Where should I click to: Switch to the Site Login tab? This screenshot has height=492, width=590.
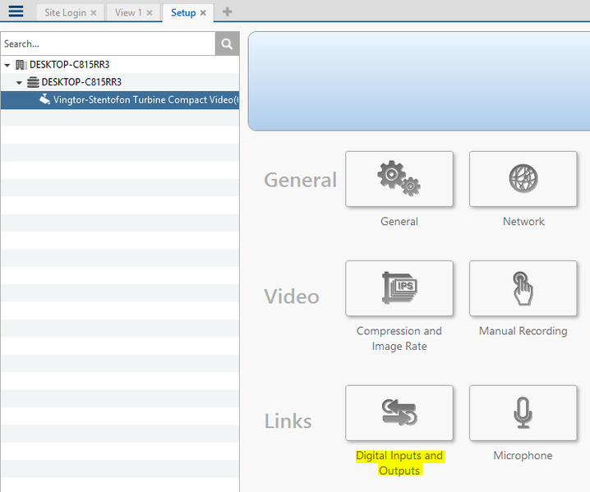[65, 13]
